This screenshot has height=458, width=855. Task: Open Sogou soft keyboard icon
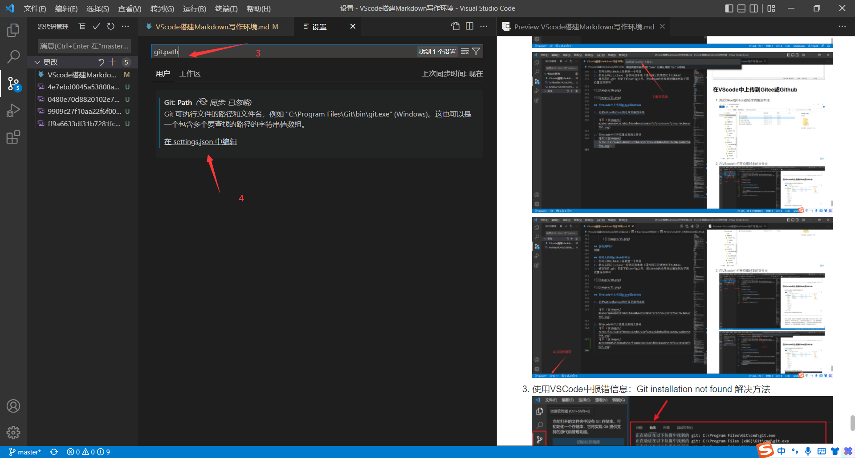(822, 451)
